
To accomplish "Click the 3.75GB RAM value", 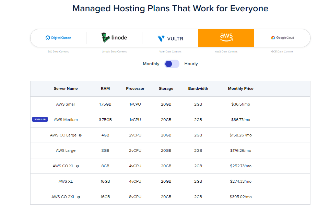I will 105,120.
